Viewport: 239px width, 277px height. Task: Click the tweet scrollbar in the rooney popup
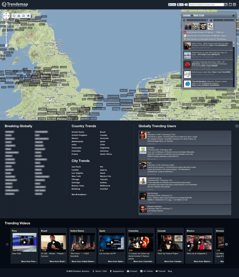(234, 44)
